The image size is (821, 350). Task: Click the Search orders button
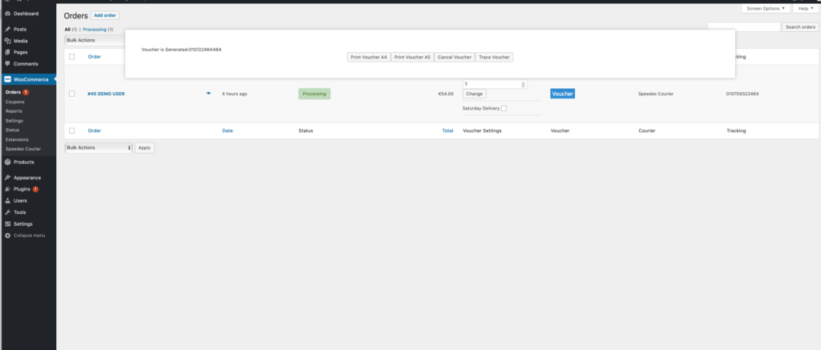click(801, 27)
